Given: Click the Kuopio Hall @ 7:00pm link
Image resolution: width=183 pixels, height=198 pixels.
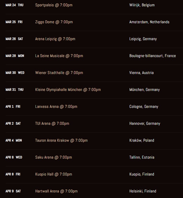Looking at the screenshot, I should click(54, 174).
